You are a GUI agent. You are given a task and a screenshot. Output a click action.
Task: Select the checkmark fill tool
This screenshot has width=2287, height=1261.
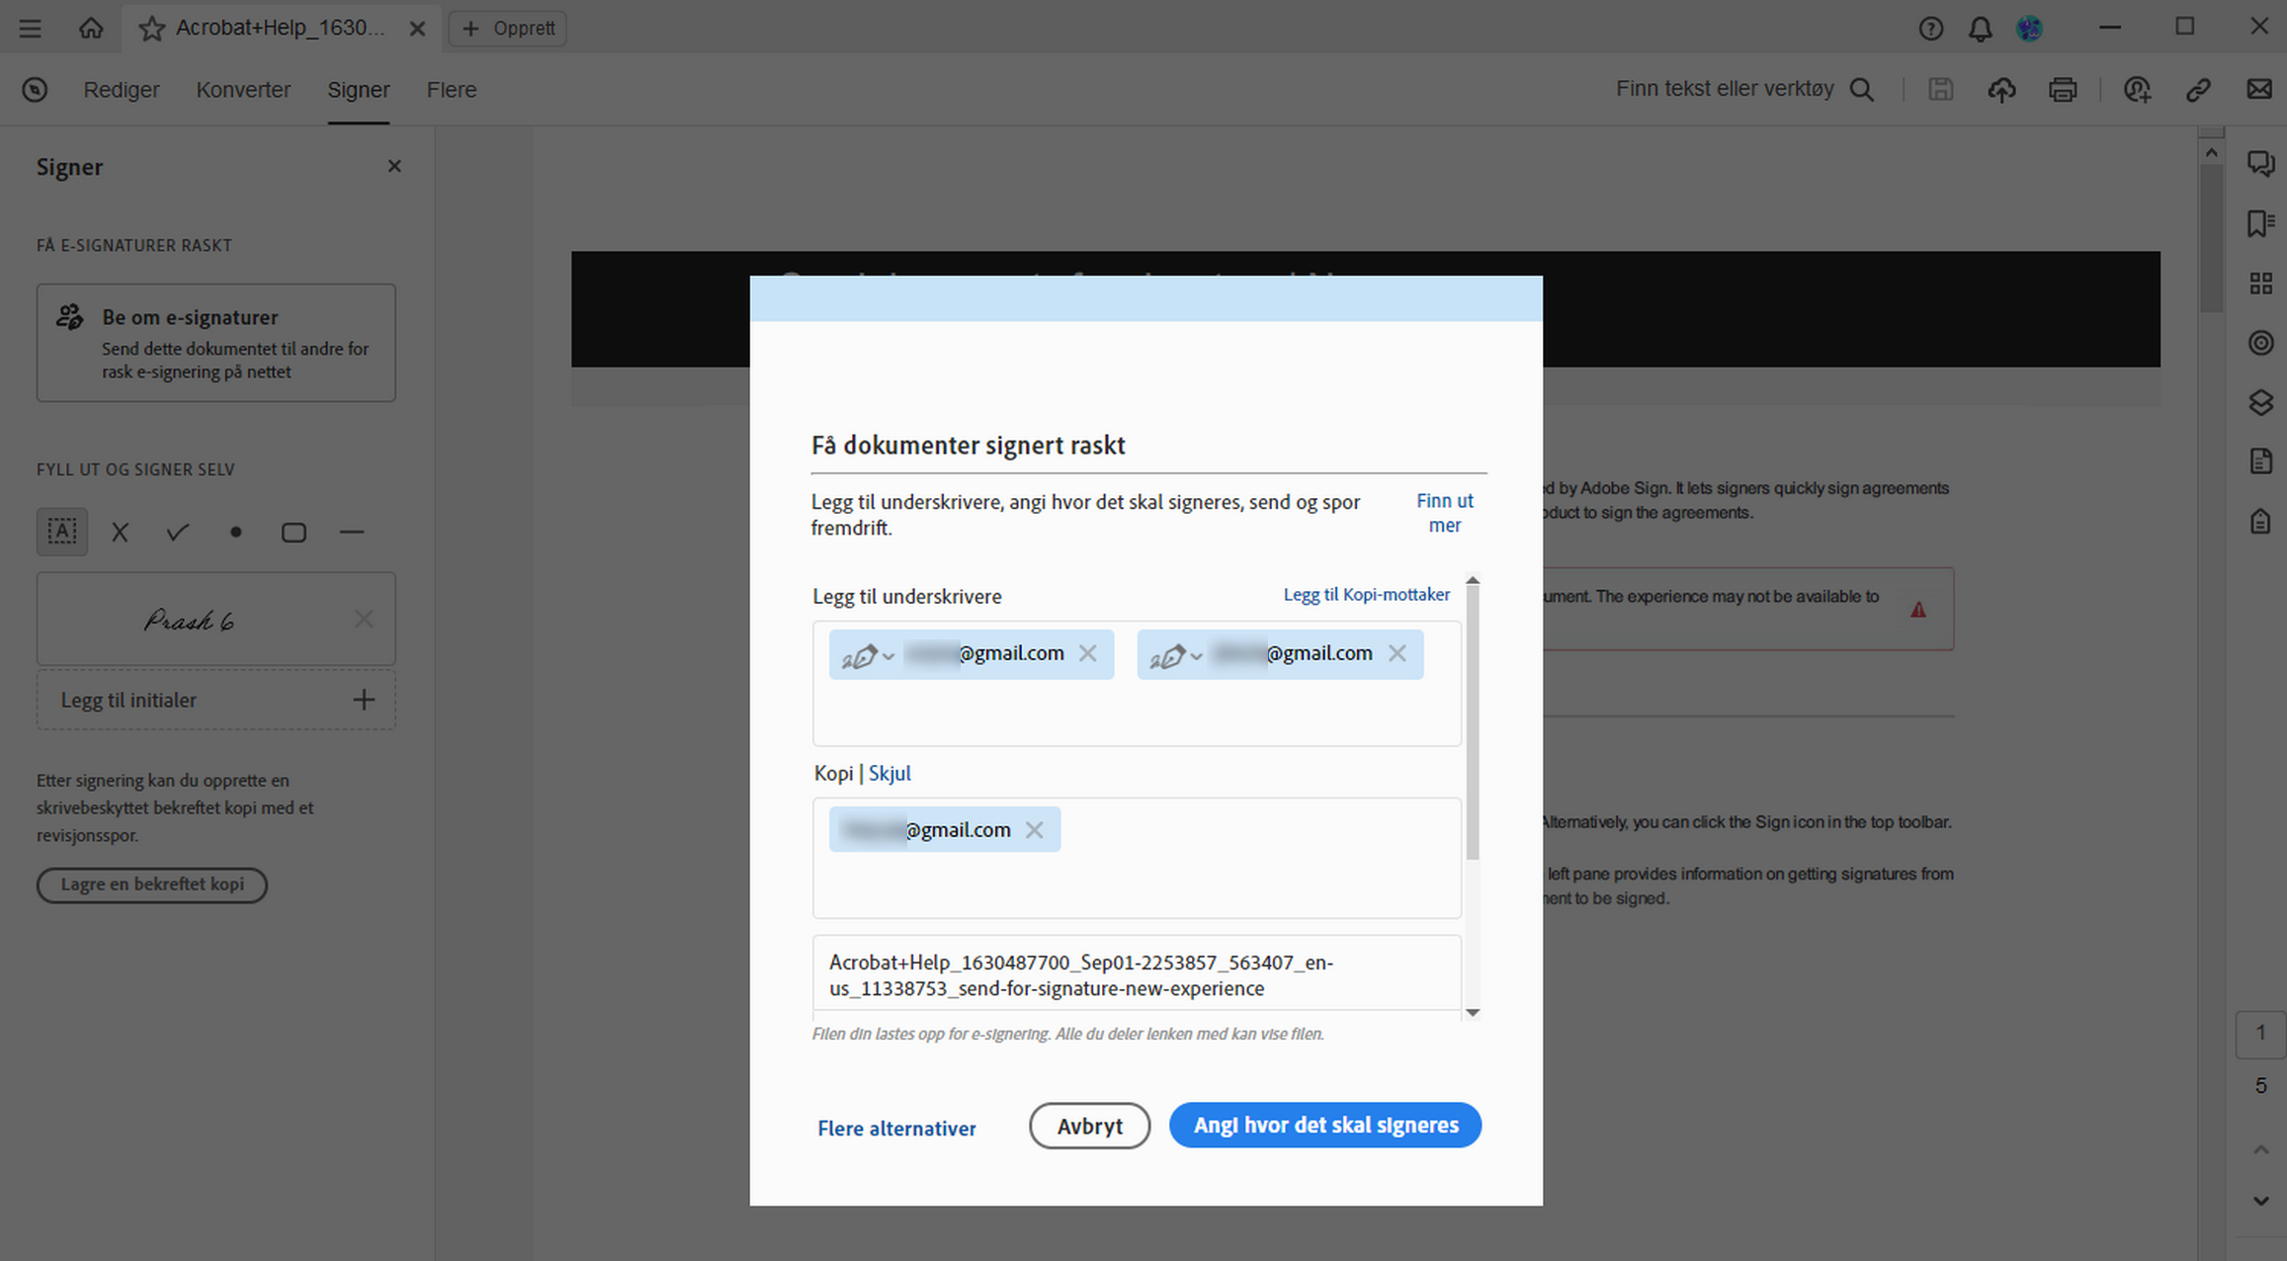pyautogui.click(x=177, y=533)
